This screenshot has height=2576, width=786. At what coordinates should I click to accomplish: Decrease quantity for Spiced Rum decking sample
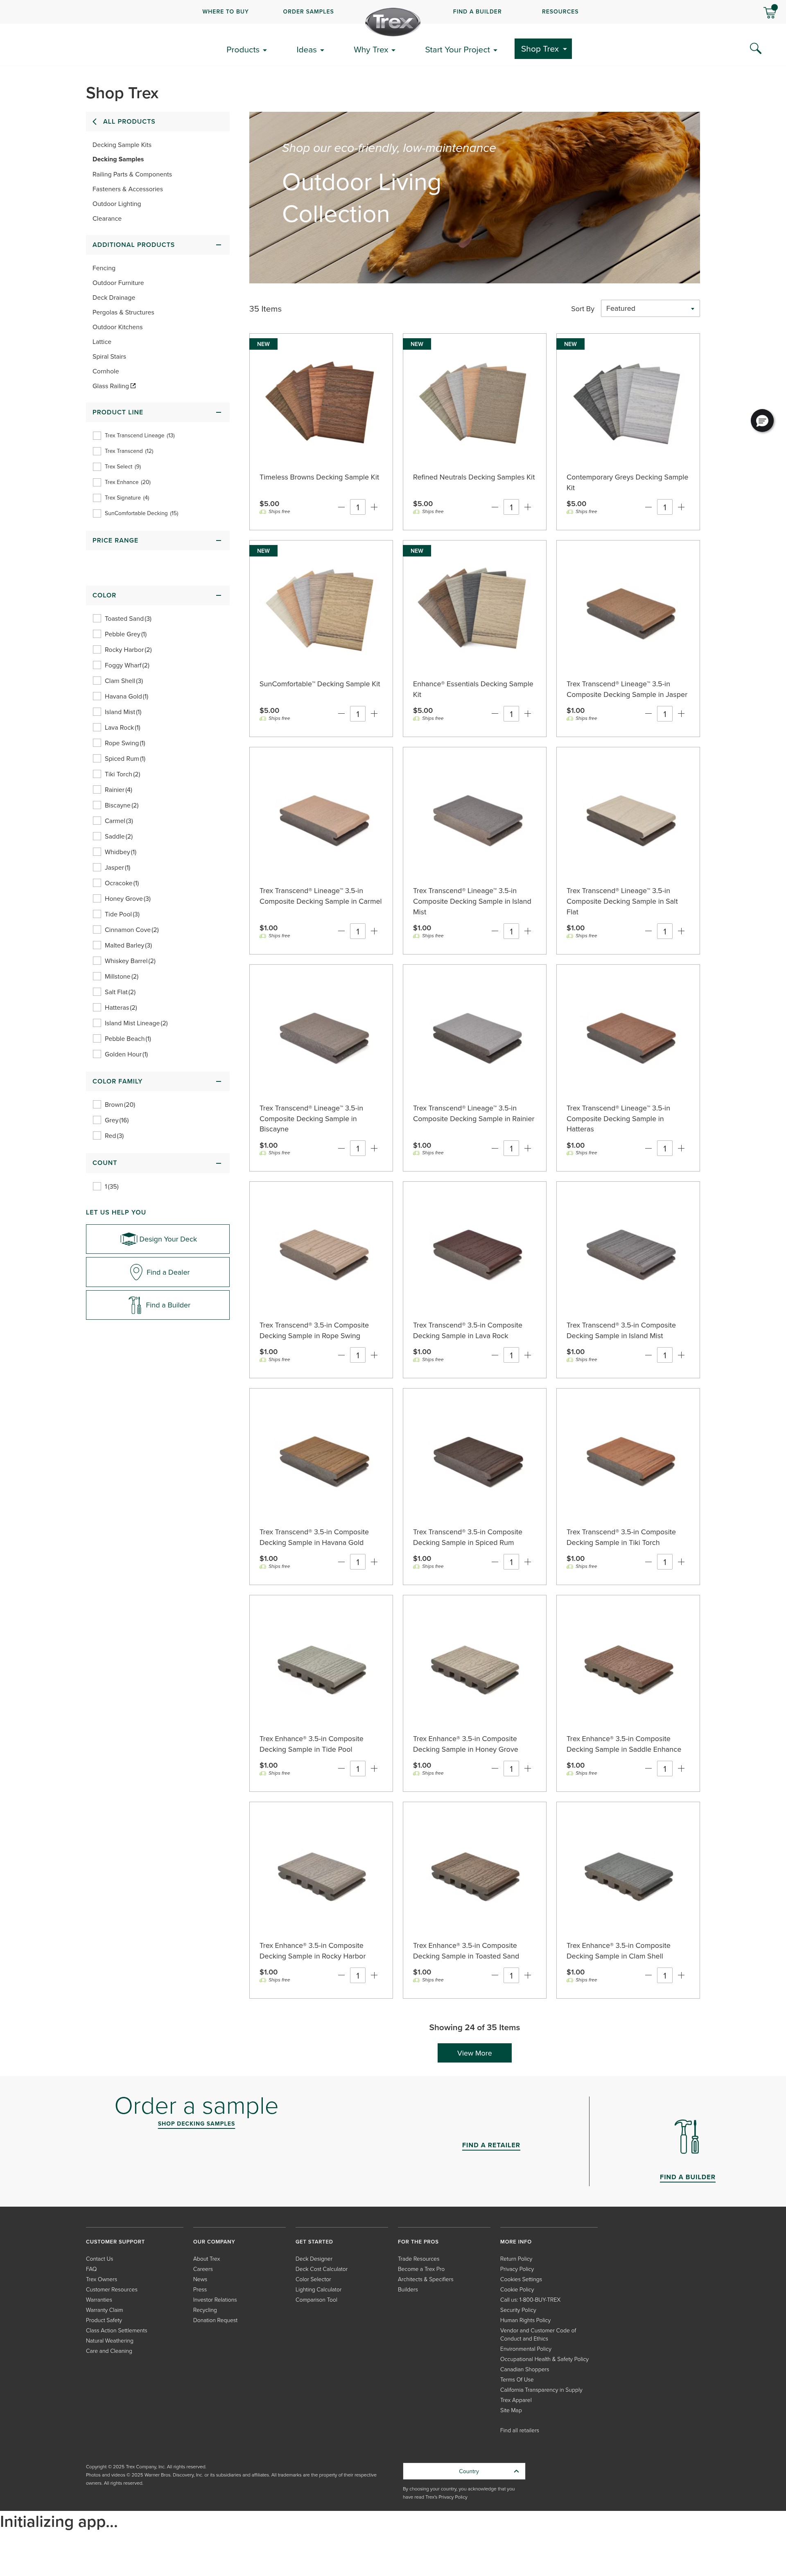pyautogui.click(x=494, y=1562)
